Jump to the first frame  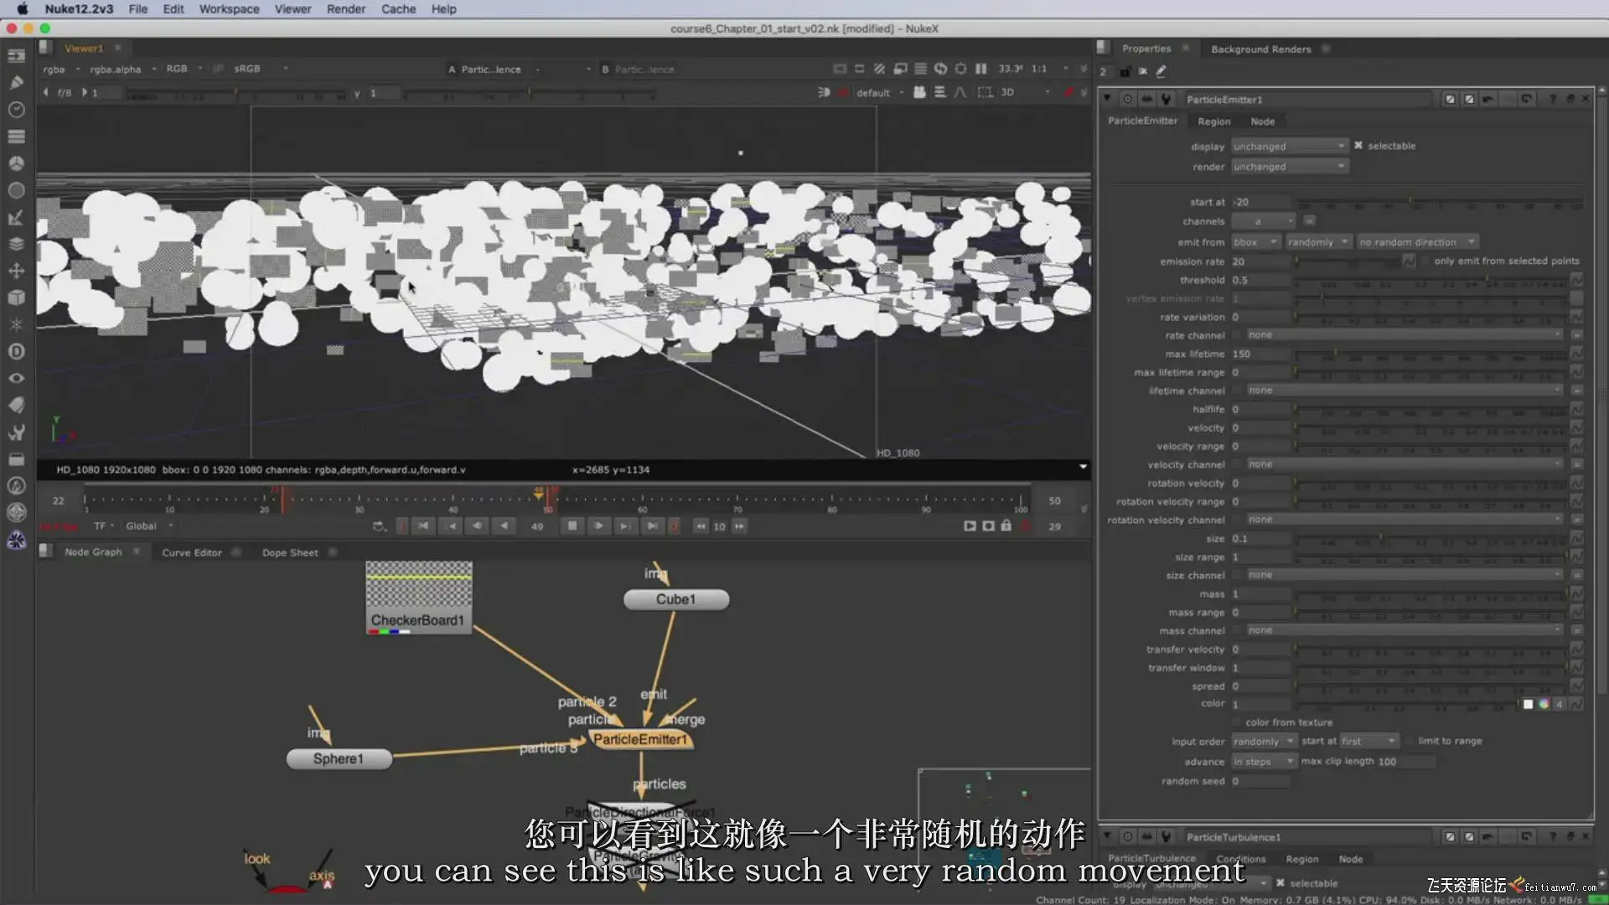pyautogui.click(x=423, y=526)
